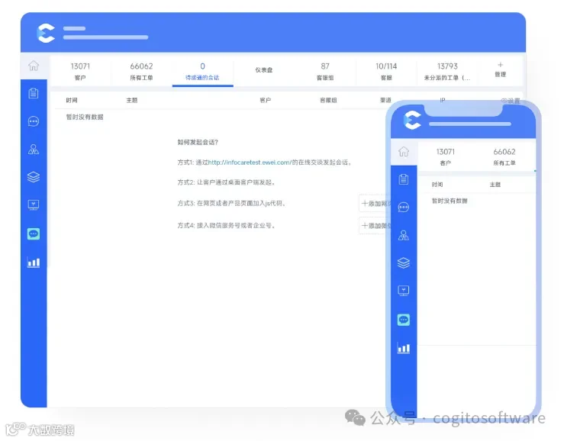564x441 pixels.
Task: Click the +添加网页 button beside 方式3
Action: 375,204
